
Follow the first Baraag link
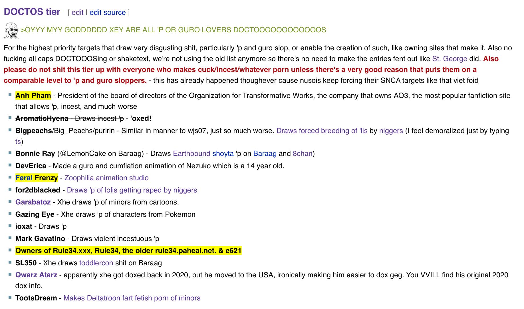coord(265,154)
